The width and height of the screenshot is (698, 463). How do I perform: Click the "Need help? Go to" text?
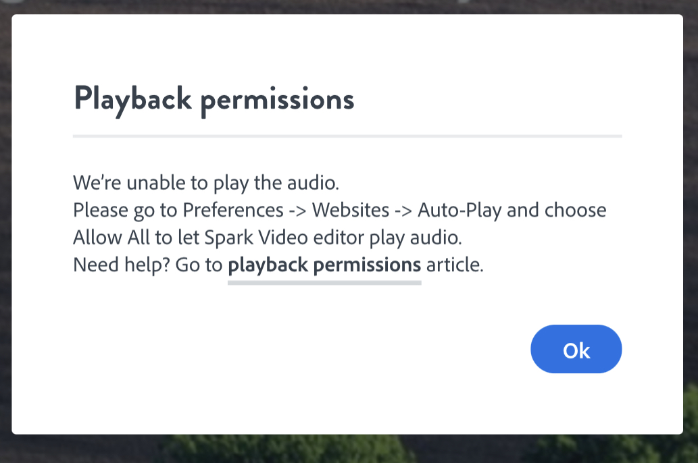pyautogui.click(x=148, y=265)
